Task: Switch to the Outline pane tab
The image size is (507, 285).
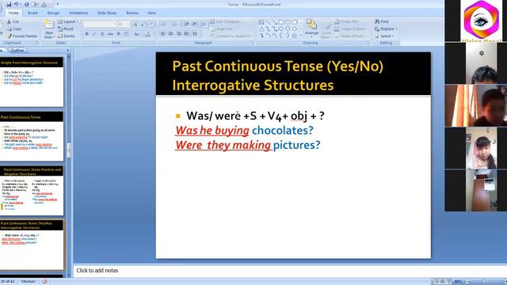Action: [x=17, y=51]
